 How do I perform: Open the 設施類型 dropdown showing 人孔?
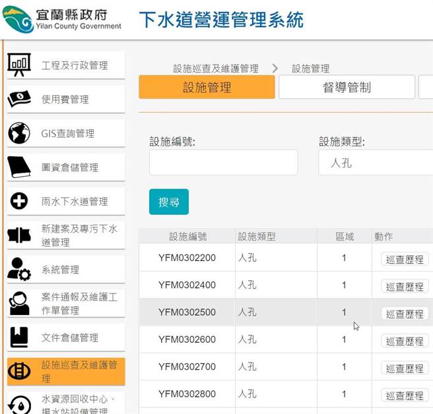[x=376, y=162]
